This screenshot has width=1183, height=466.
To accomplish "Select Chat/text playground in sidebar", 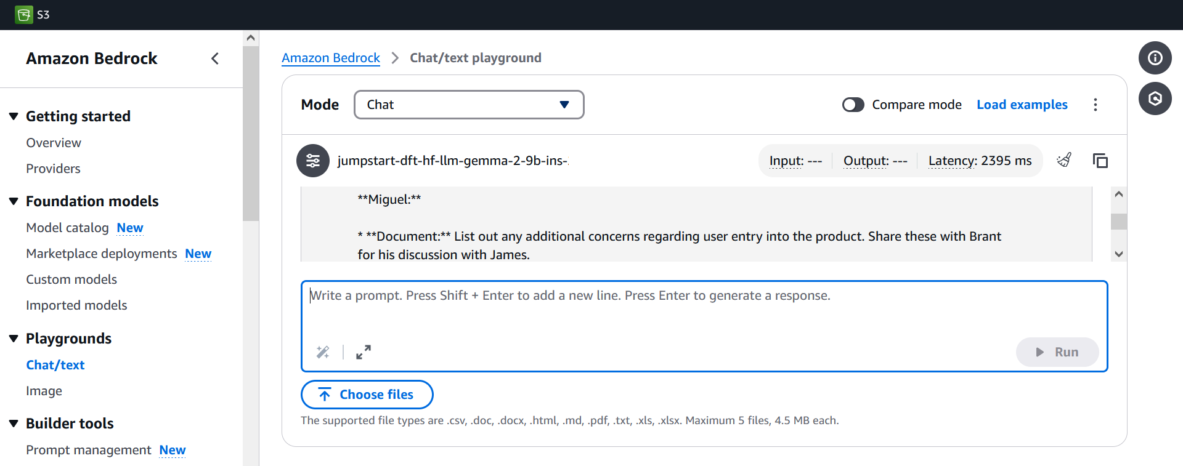I will [x=55, y=365].
